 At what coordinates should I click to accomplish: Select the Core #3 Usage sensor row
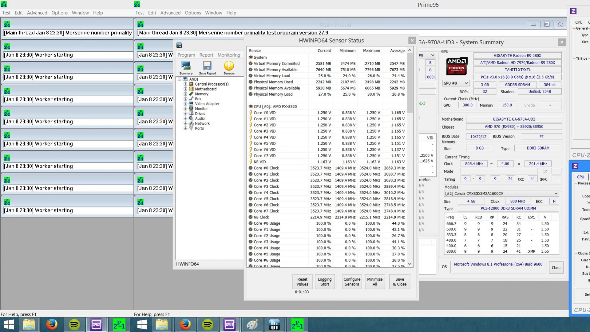point(327,242)
